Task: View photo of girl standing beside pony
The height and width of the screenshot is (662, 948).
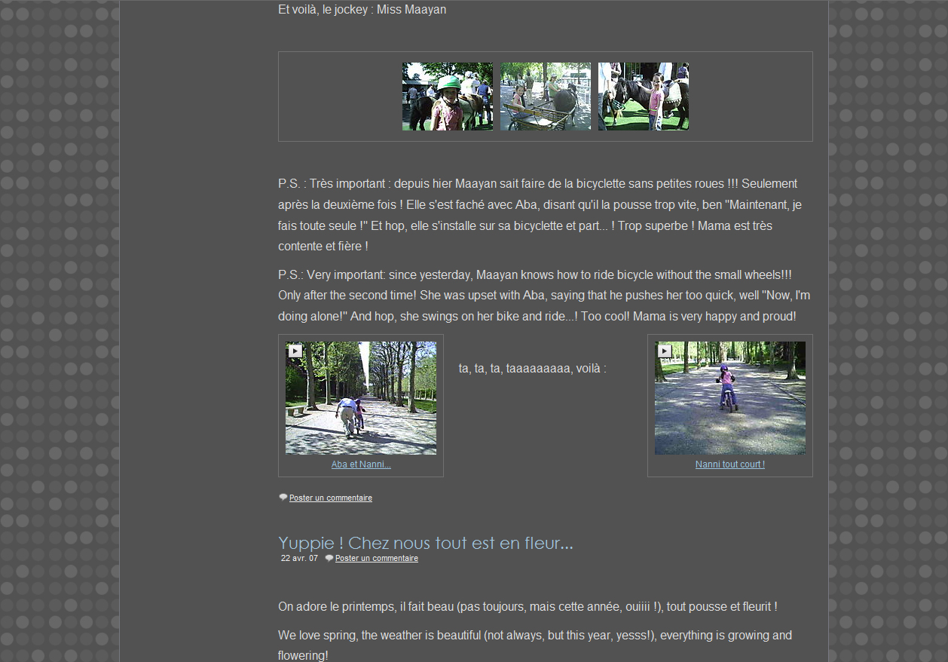Action: pos(643,97)
